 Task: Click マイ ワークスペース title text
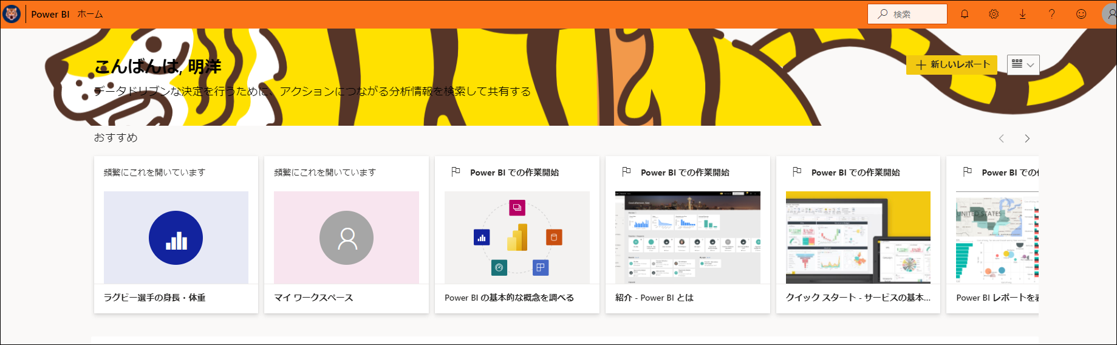313,298
